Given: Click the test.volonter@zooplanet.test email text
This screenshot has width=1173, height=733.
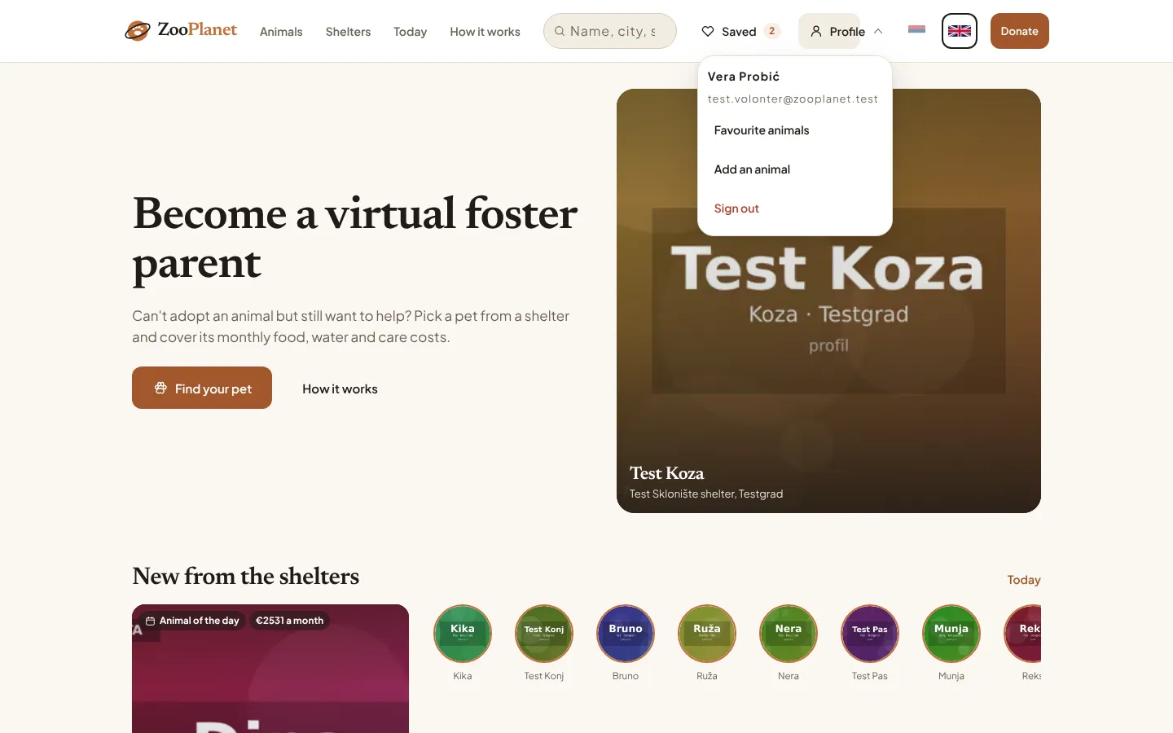Looking at the screenshot, I should (x=793, y=99).
